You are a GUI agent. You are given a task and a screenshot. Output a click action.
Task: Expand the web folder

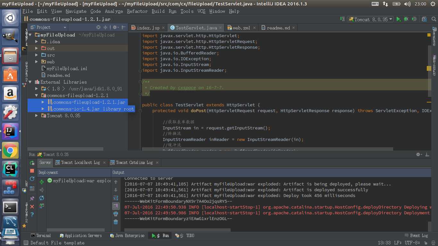[x=37, y=62]
